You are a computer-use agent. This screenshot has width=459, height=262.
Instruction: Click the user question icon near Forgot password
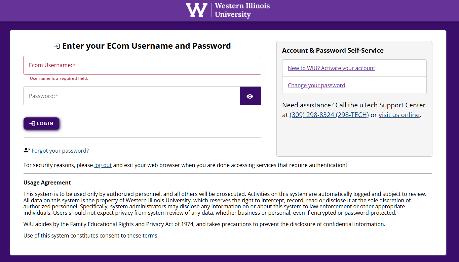point(27,151)
